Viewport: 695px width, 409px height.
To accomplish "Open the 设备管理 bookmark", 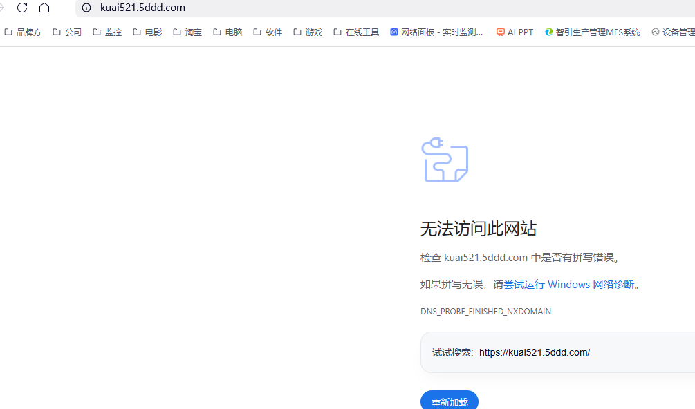I will [x=673, y=32].
